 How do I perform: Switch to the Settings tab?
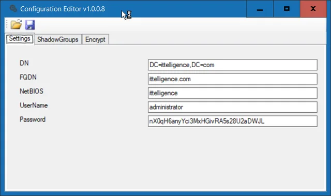click(20, 39)
